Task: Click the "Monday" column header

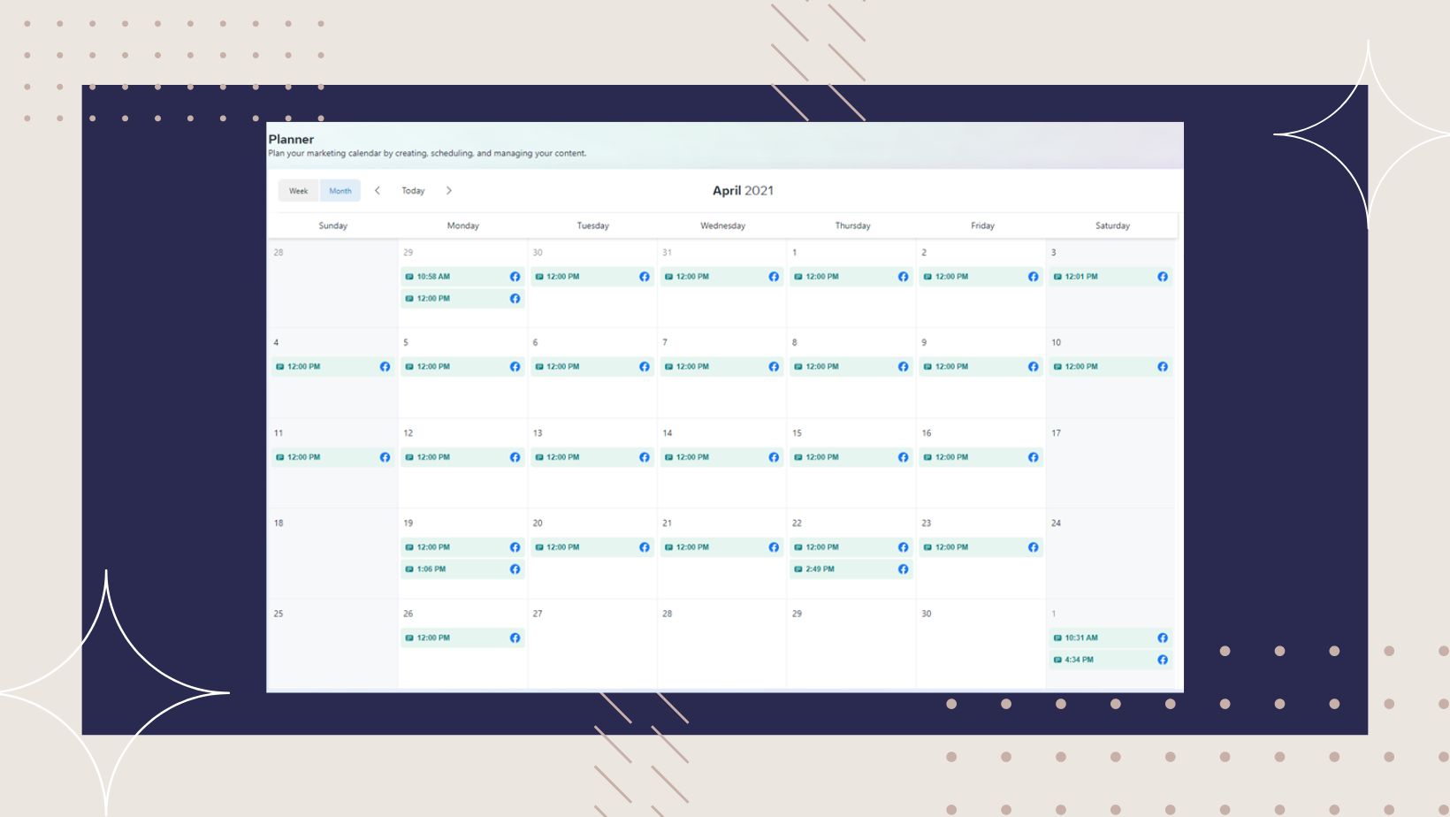Action: click(463, 225)
